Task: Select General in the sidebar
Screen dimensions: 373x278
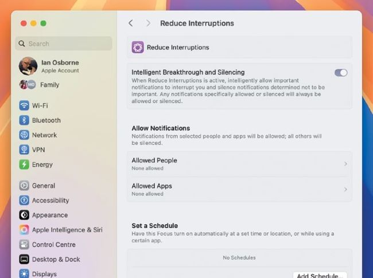Action: [44, 186]
